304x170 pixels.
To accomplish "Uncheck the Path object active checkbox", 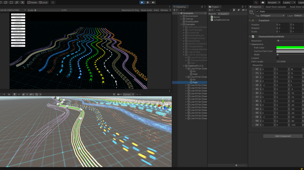I will 257,12.
